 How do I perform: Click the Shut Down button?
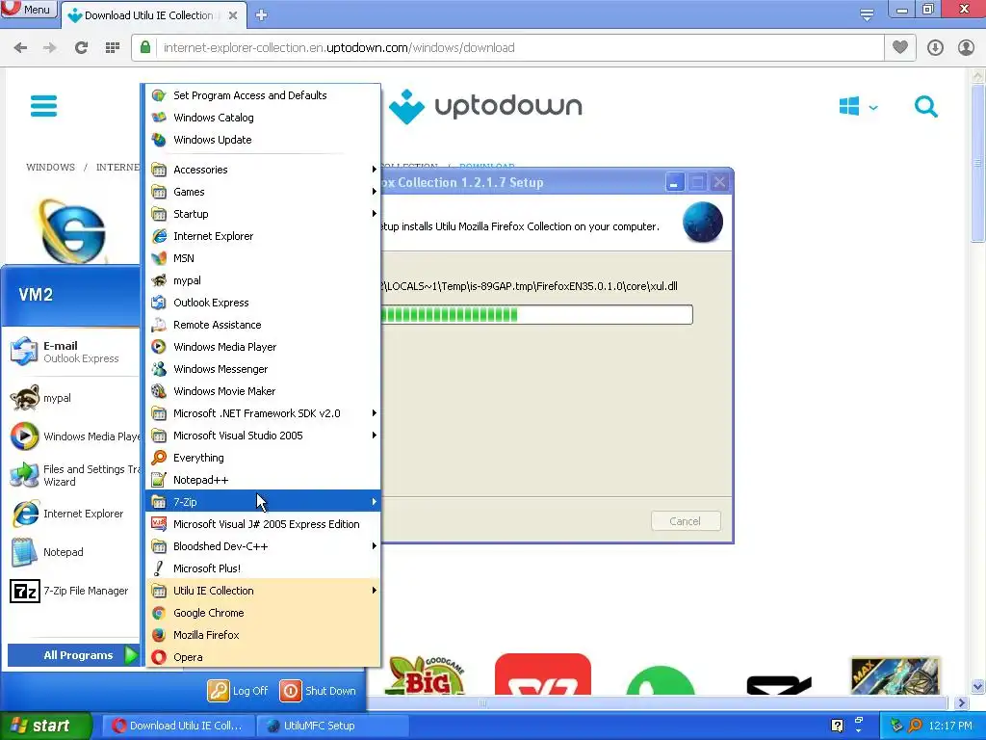click(318, 691)
